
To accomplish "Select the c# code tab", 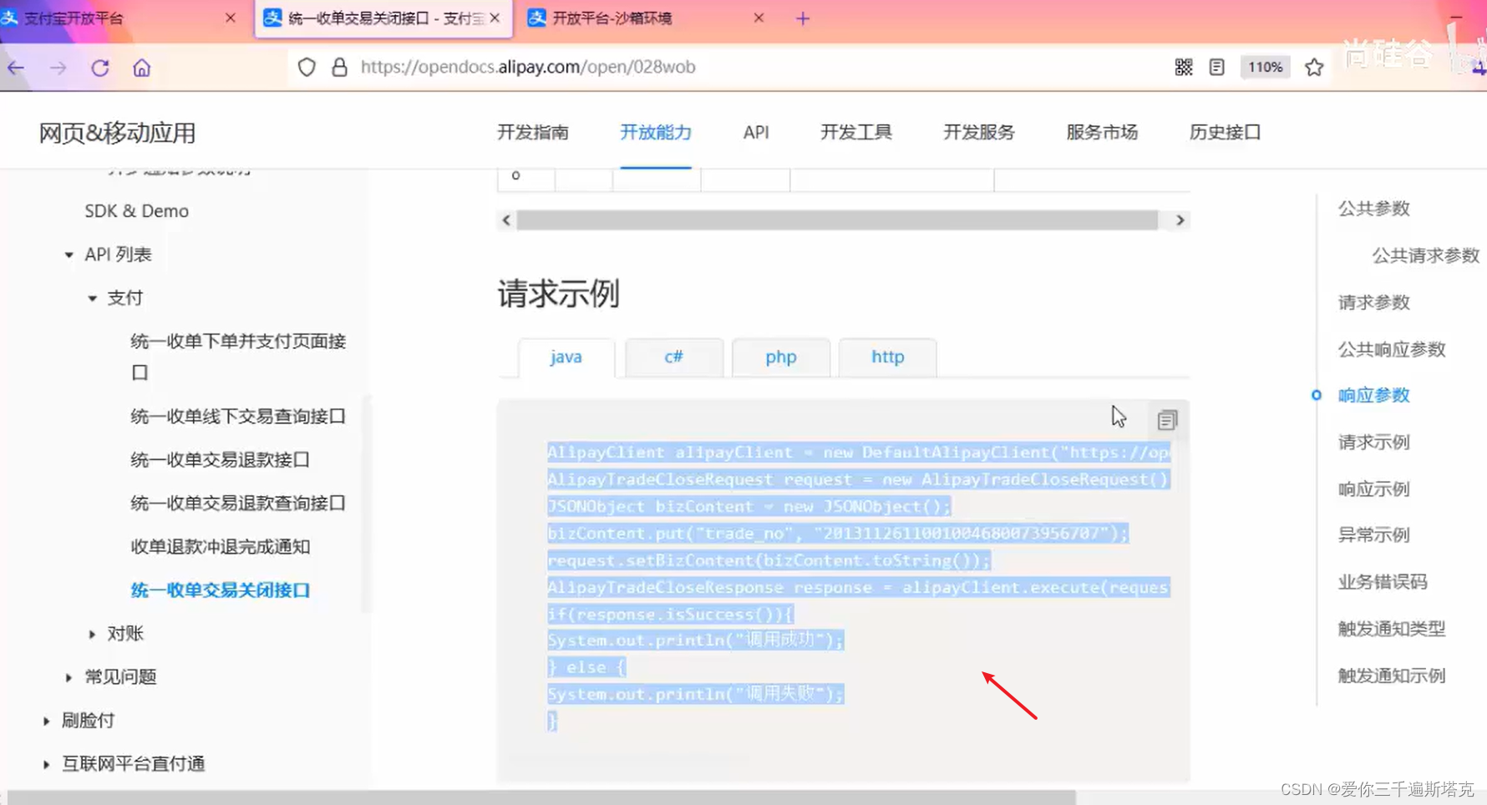I will tap(673, 357).
